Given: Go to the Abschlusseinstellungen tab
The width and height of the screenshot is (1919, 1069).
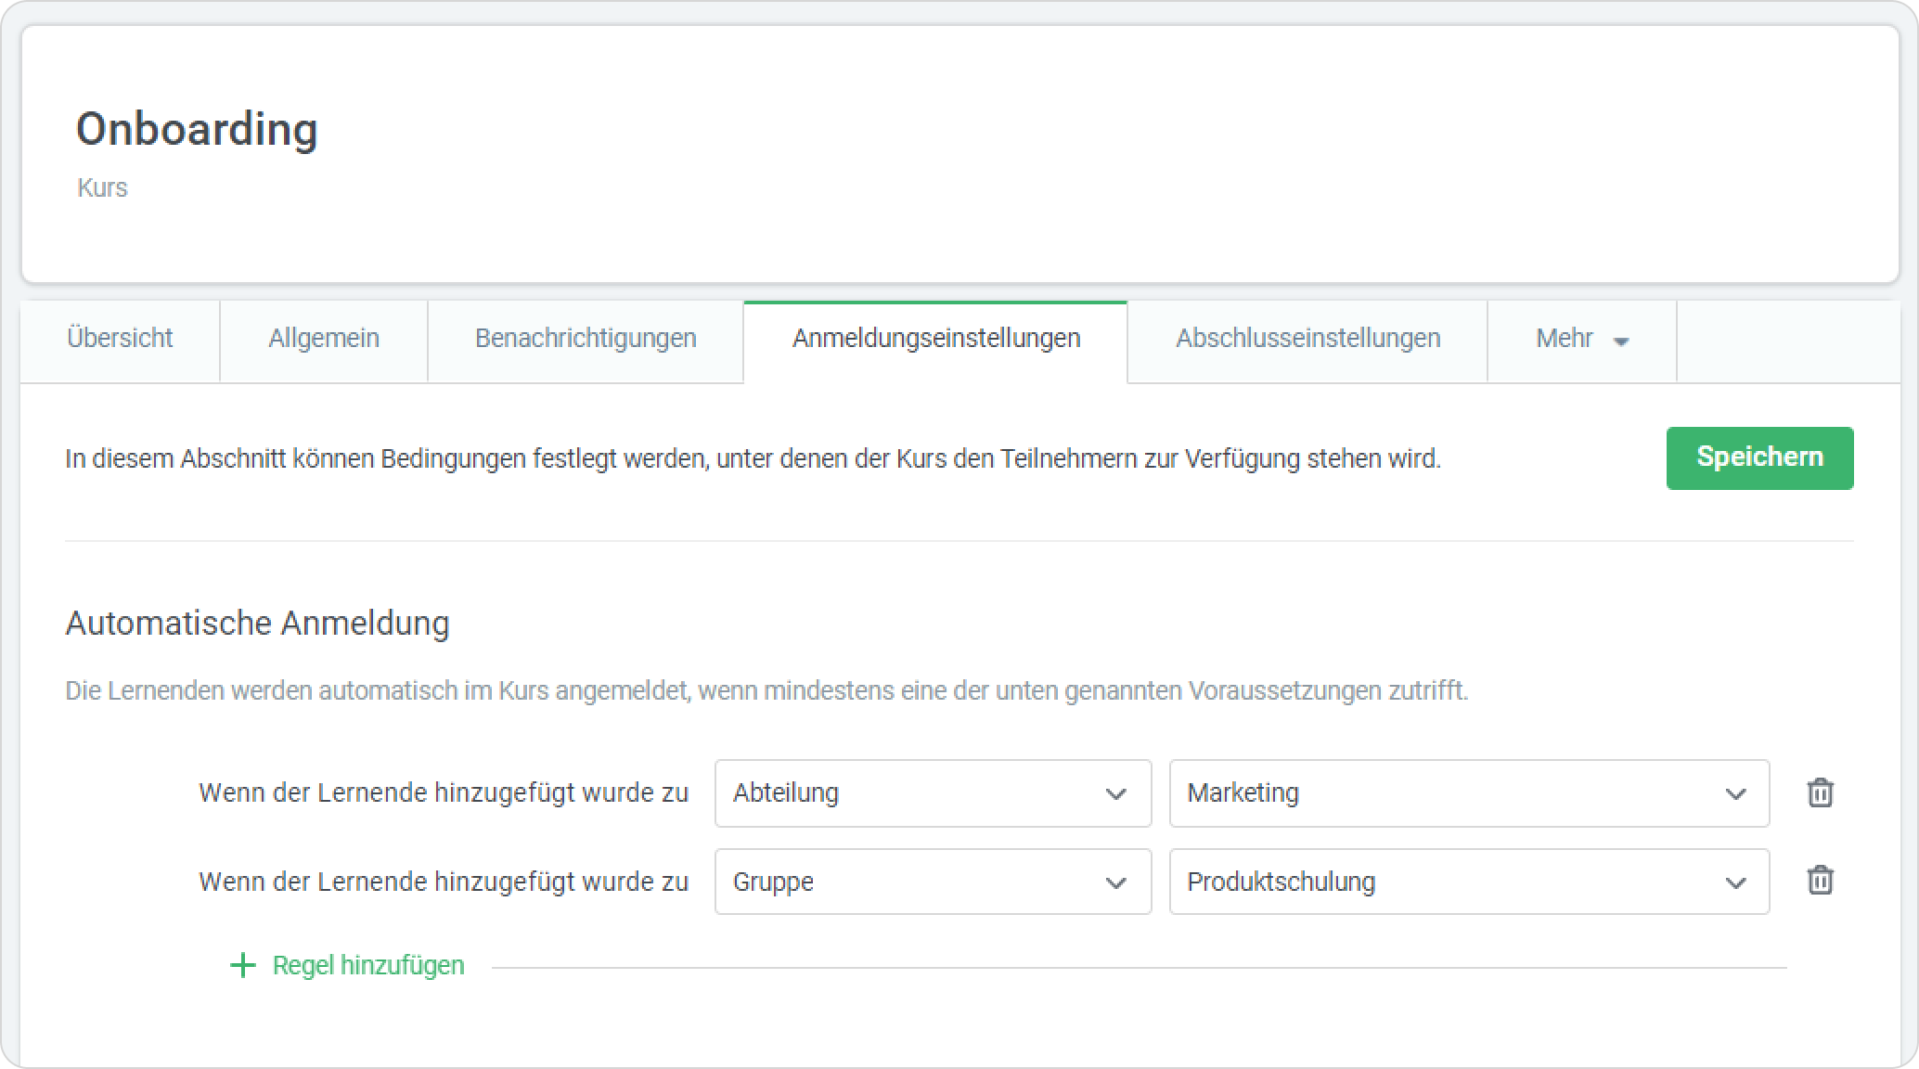Looking at the screenshot, I should [x=1307, y=339].
